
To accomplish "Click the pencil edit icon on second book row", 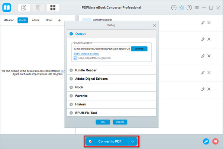I will pos(203,39).
